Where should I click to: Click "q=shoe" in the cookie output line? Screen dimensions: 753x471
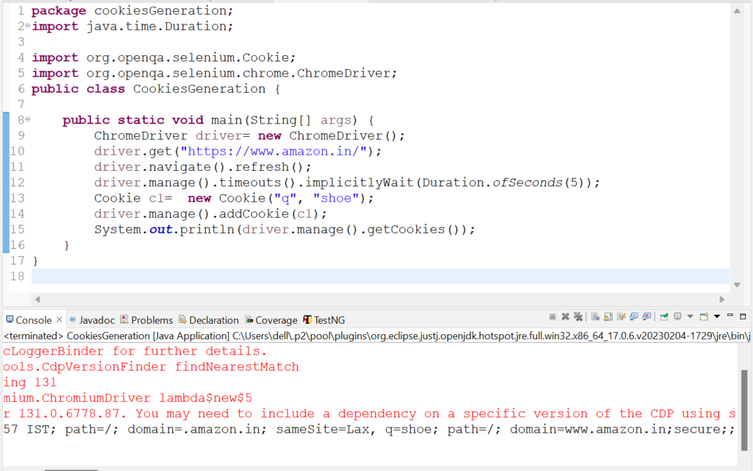(x=408, y=430)
